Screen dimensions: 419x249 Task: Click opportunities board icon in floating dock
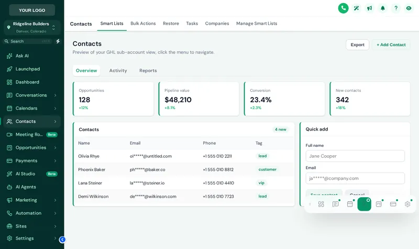(x=379, y=204)
